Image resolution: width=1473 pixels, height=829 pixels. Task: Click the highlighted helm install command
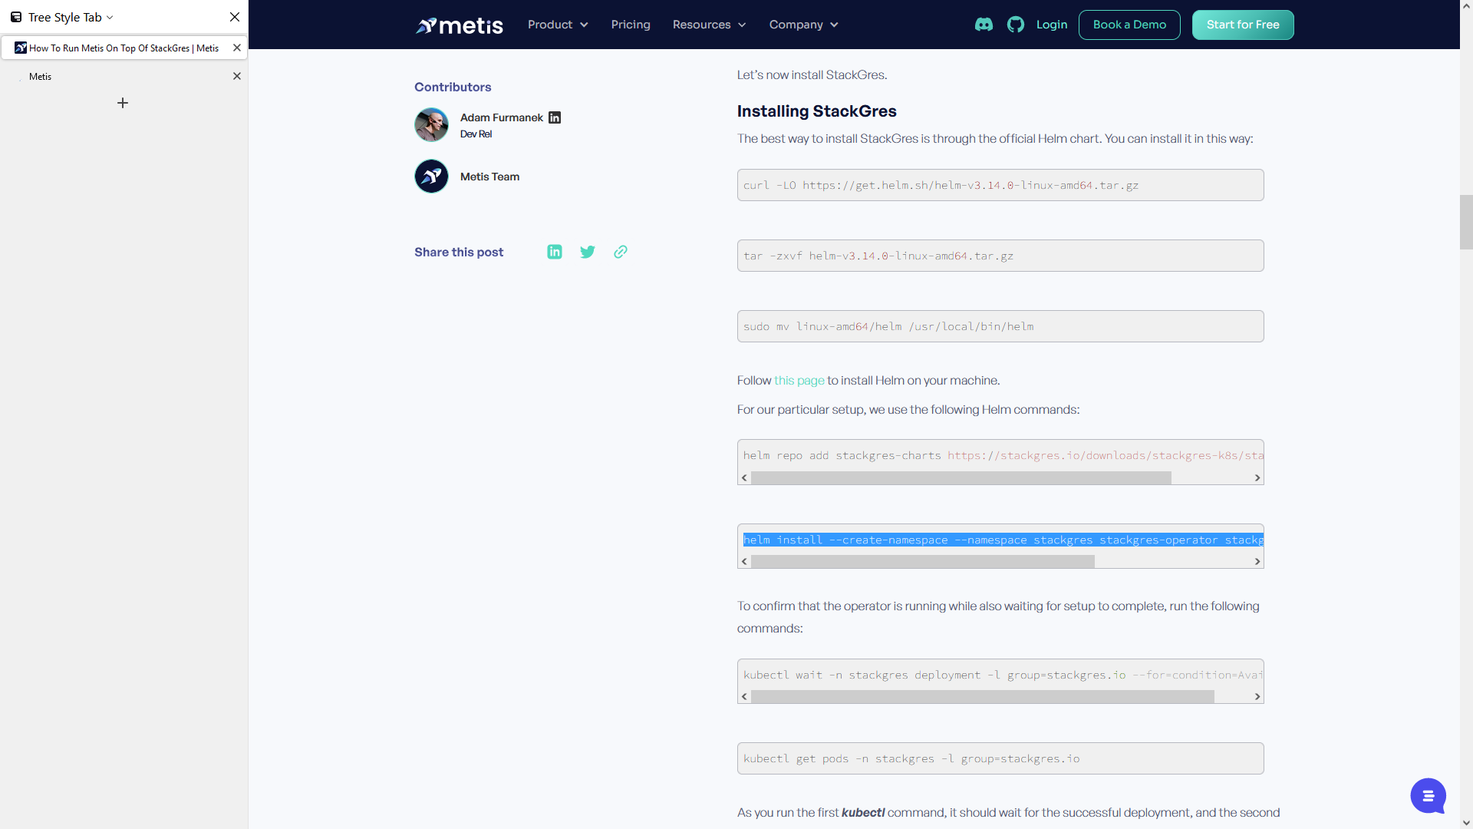click(x=1003, y=540)
